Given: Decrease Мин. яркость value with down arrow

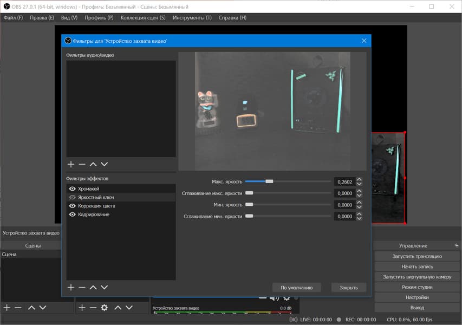Looking at the screenshot, I should 359,207.
